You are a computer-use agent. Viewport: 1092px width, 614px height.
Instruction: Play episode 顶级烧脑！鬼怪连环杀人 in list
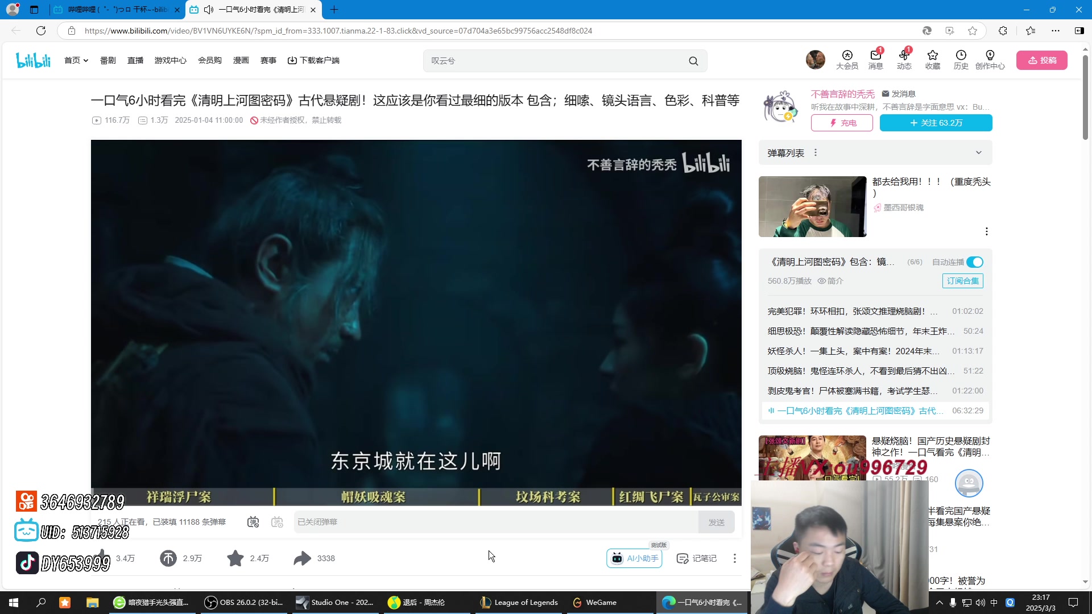click(x=875, y=371)
